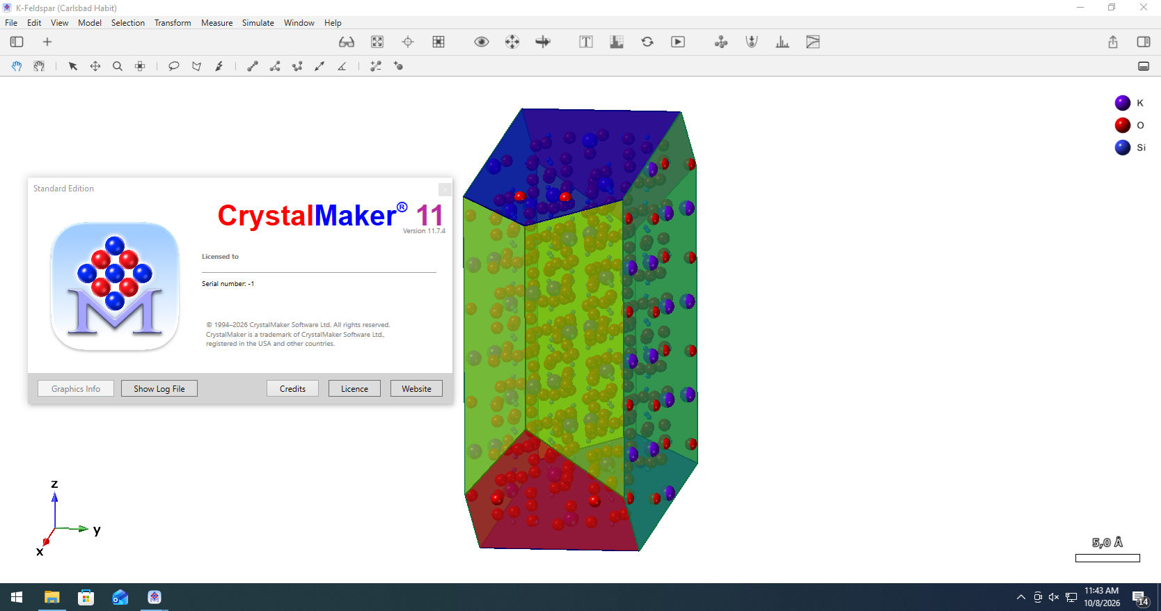Click the energy well relax icon
Viewport: 1161px width, 611px height.
[752, 42]
